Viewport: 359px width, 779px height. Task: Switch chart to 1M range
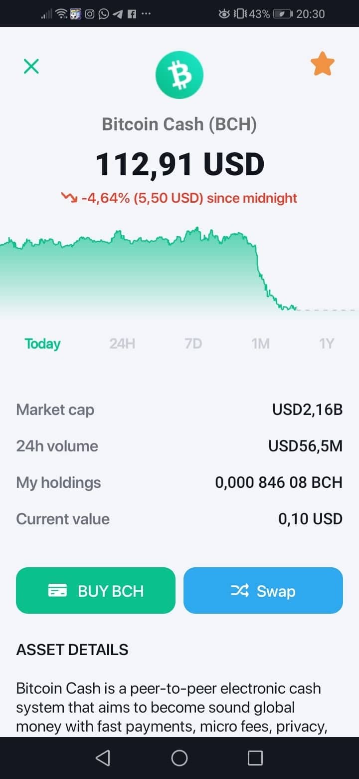pos(260,344)
